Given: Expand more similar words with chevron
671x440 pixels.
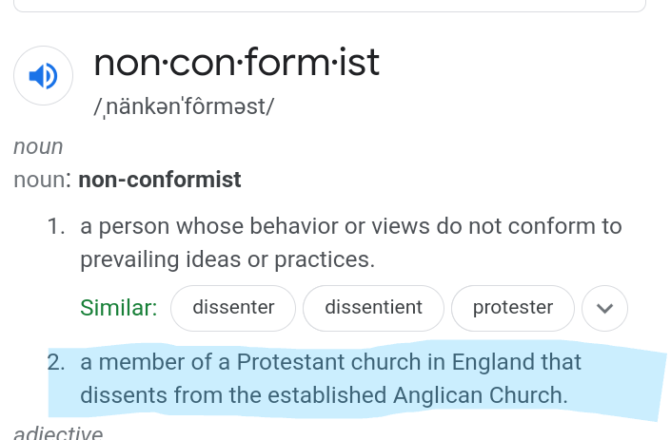Looking at the screenshot, I should tap(604, 308).
